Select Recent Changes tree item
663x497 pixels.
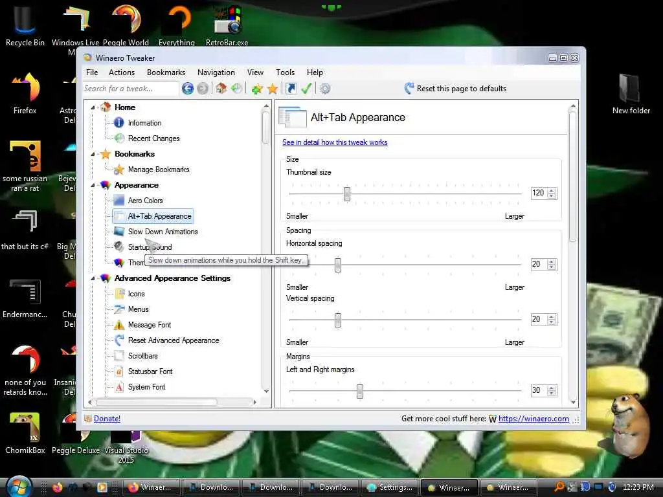[x=154, y=138]
